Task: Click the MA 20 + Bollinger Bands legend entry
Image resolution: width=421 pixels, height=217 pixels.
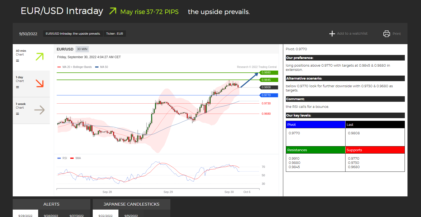Action: (x=75, y=67)
